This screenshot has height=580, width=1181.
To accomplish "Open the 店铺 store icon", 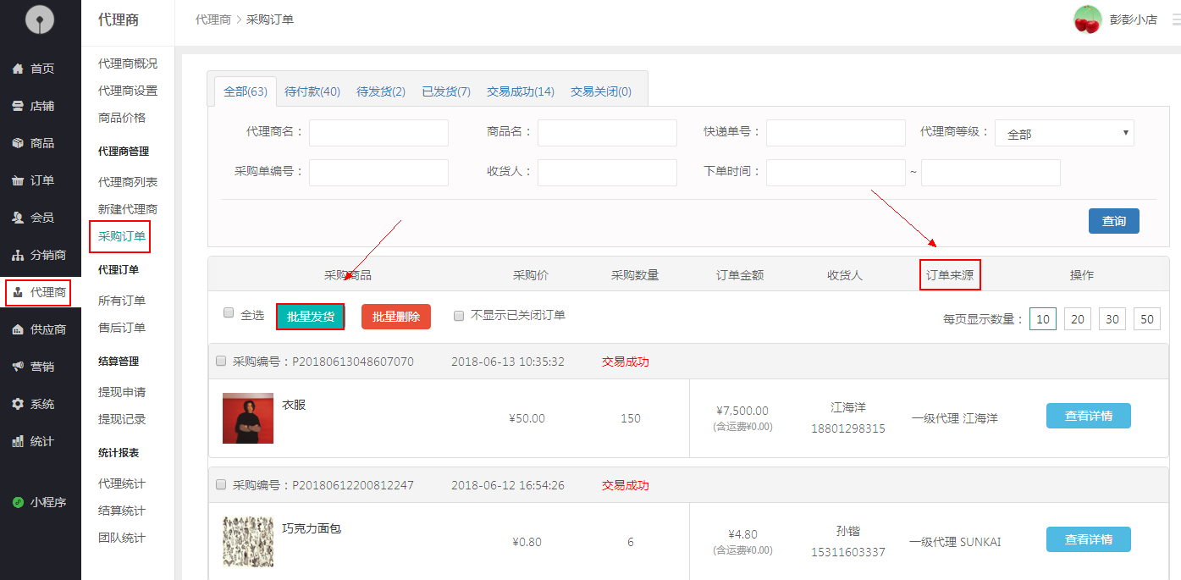I will click(x=18, y=106).
